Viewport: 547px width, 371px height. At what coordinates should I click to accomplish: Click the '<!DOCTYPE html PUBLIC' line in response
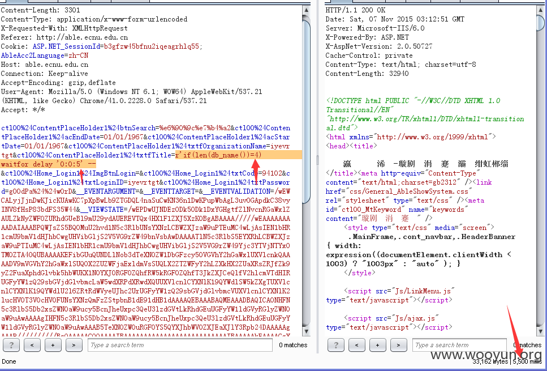tap(413, 101)
